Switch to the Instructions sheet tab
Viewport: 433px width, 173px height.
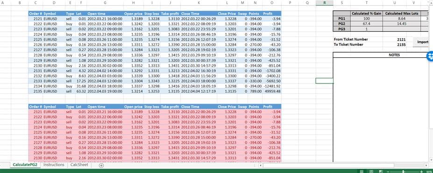point(54,165)
